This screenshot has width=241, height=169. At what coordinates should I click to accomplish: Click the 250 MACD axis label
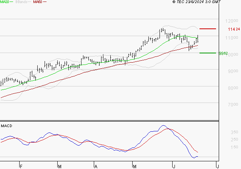click(234, 139)
